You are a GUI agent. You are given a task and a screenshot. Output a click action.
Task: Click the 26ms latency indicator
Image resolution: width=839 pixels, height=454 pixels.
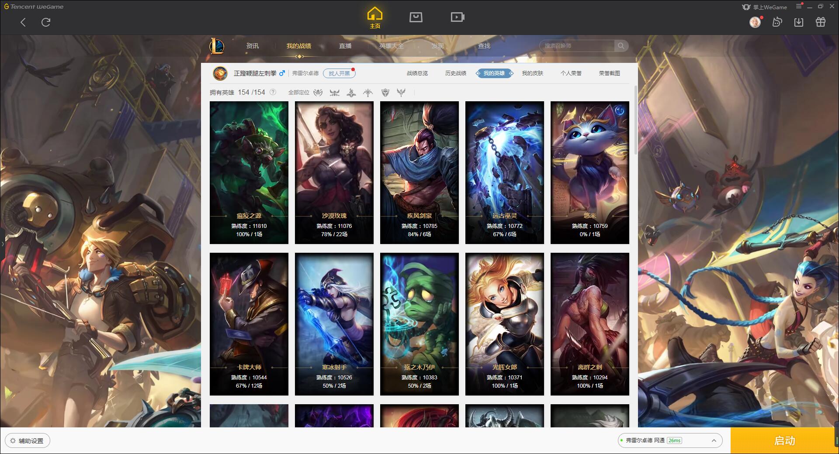coord(675,440)
